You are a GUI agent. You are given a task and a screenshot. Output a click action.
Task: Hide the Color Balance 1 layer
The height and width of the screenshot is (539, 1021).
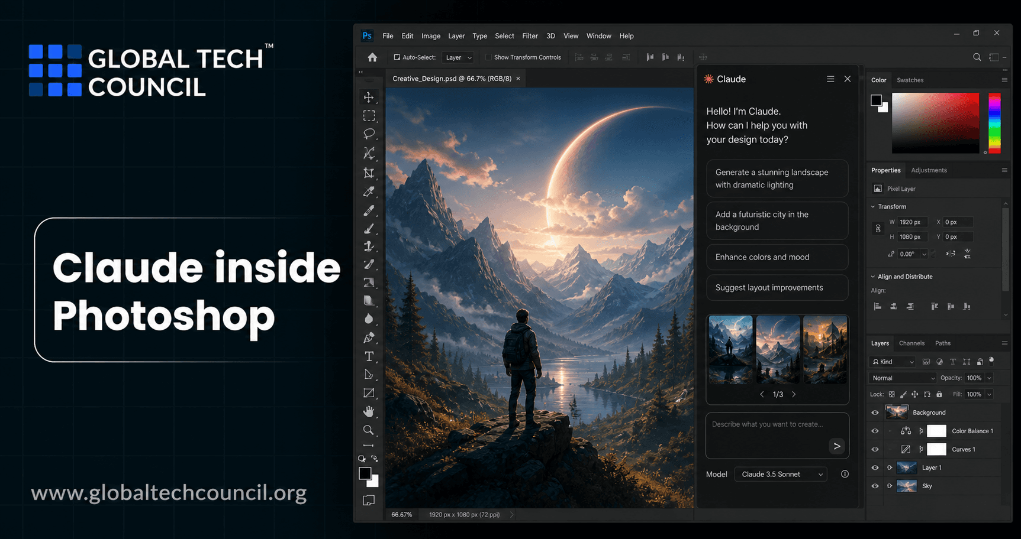pos(875,431)
